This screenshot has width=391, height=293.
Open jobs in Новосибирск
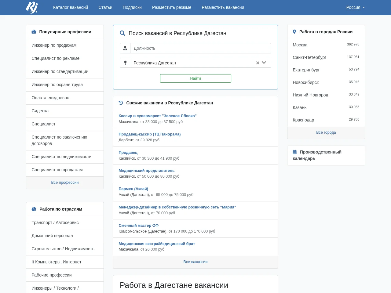306,82
